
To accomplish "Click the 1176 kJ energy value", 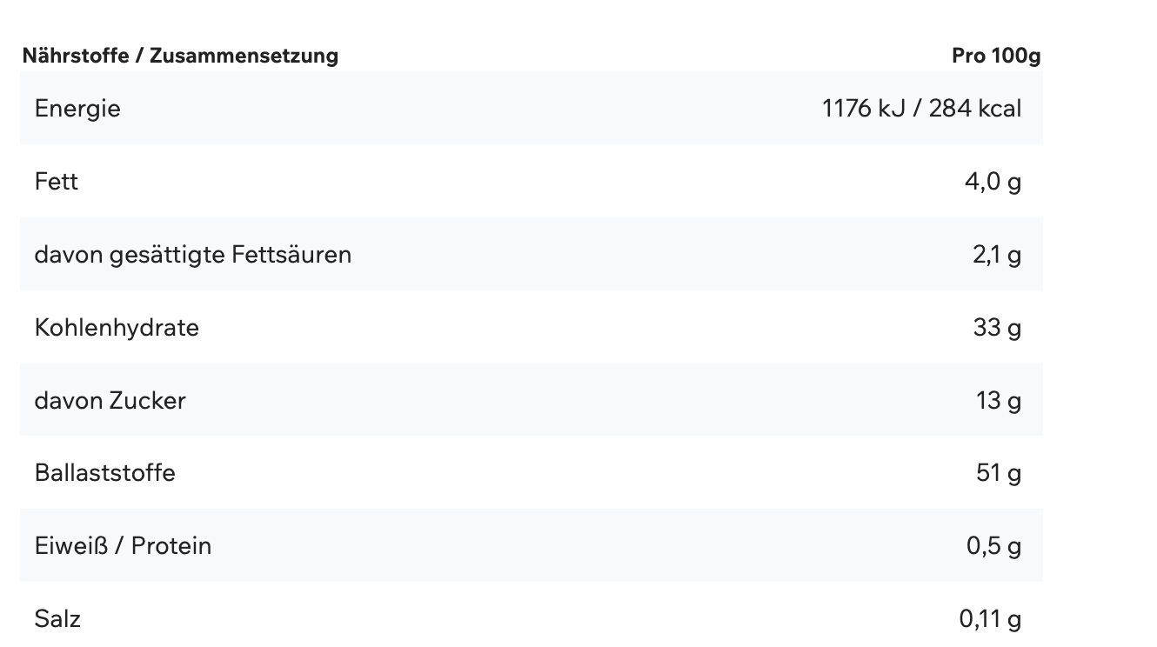I will (x=864, y=109).
